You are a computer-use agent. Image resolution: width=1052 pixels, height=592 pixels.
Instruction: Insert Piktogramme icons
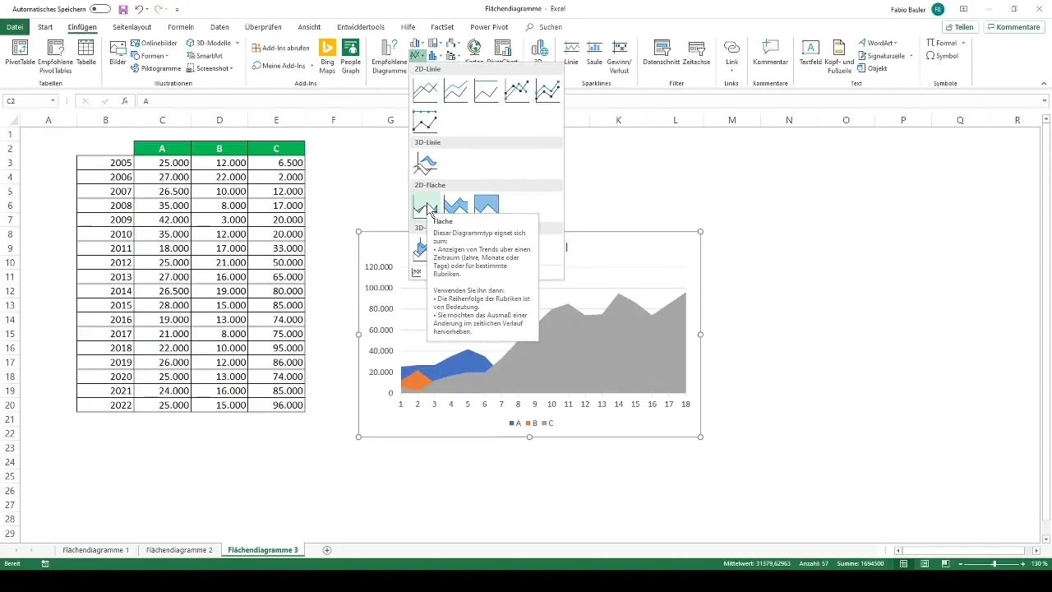pyautogui.click(x=155, y=68)
